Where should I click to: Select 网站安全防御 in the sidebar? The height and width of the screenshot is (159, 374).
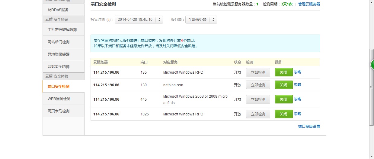tap(59, 67)
